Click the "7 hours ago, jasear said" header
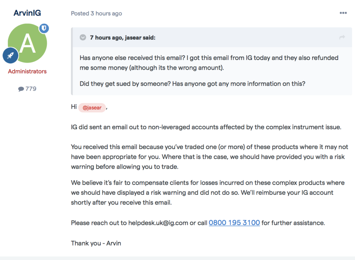 click(x=122, y=37)
